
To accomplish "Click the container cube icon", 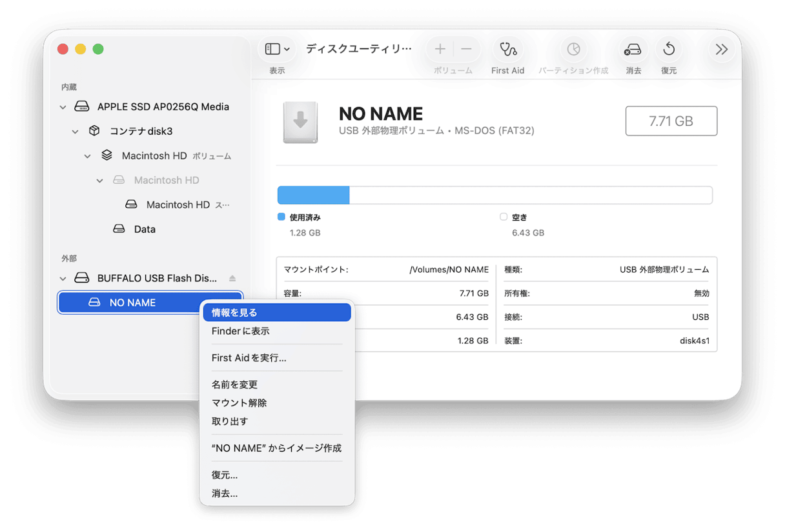I will point(94,131).
